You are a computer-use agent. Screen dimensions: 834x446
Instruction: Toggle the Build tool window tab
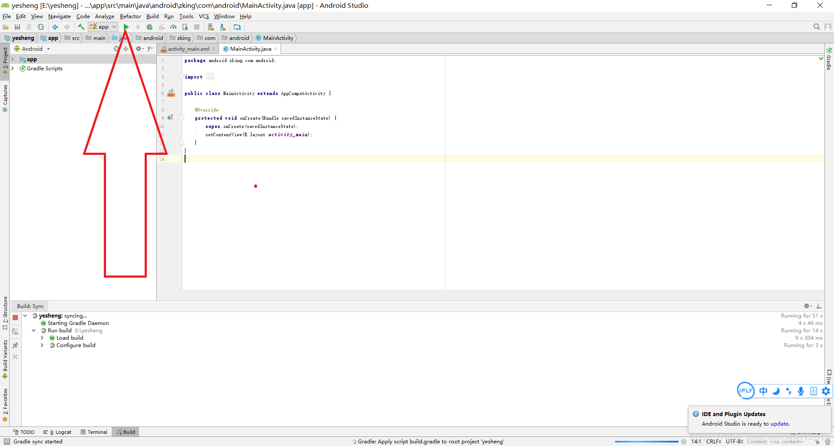click(126, 432)
